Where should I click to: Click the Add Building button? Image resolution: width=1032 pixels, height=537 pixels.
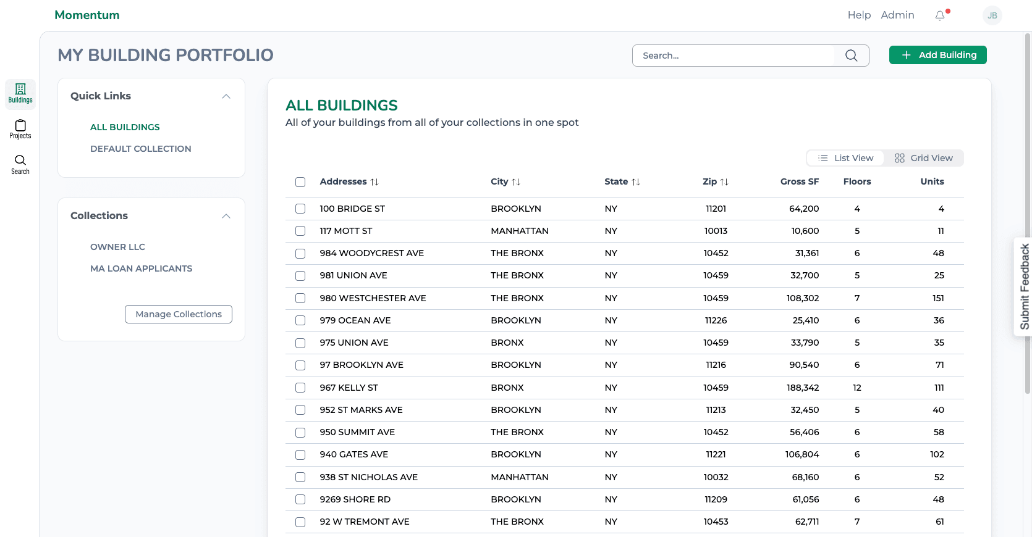click(x=938, y=55)
